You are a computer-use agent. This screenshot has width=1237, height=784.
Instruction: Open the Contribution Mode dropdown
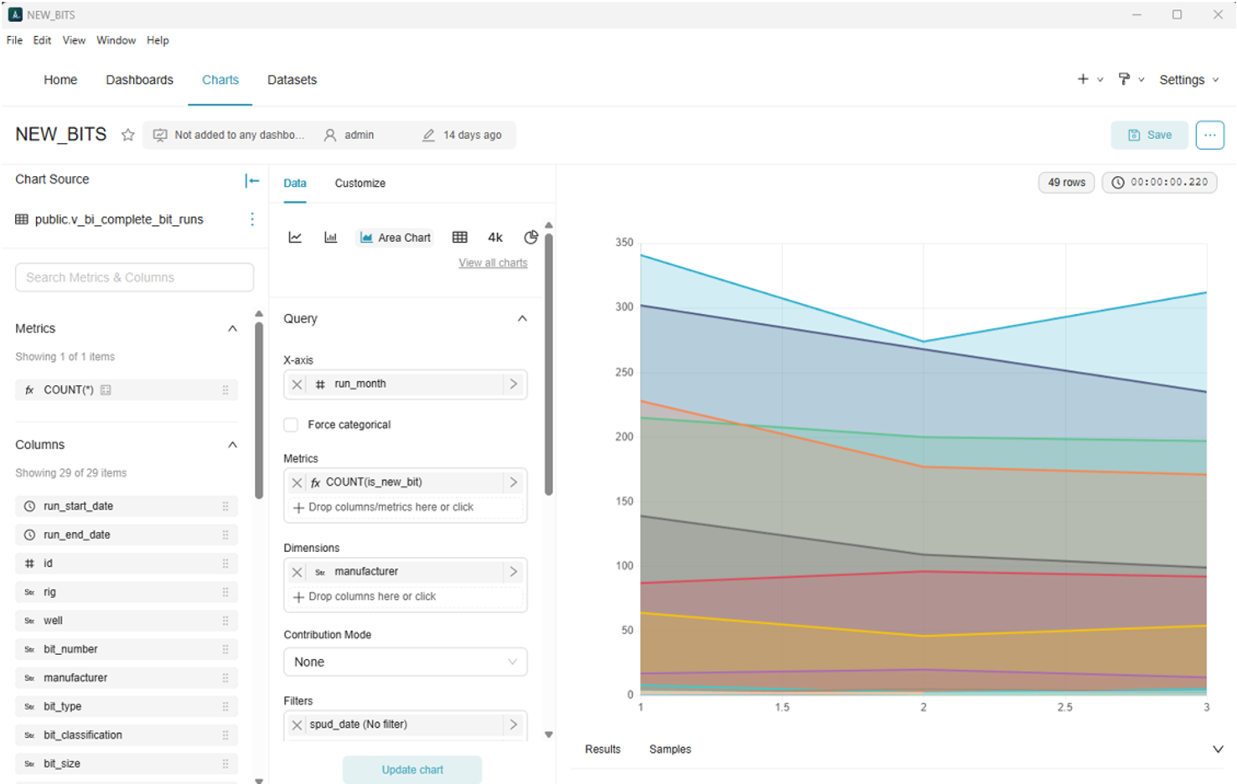406,662
